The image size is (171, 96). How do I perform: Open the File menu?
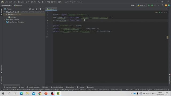[7, 2]
